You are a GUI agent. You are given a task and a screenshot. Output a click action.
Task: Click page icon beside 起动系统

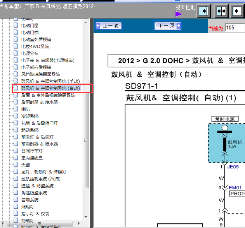coord(16,130)
